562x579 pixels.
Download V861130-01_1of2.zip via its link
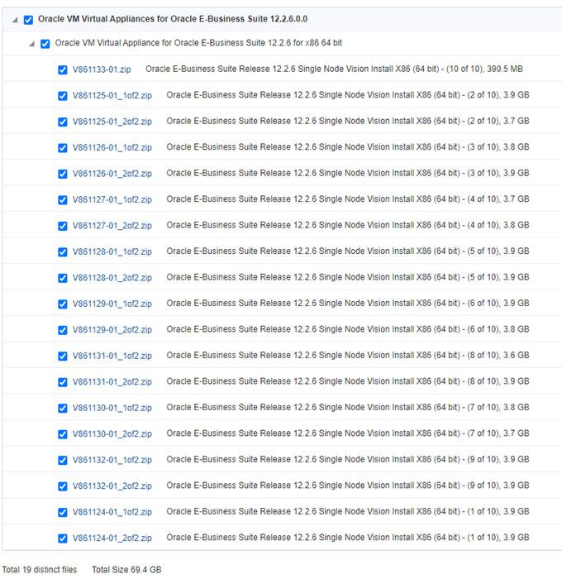[x=112, y=408]
